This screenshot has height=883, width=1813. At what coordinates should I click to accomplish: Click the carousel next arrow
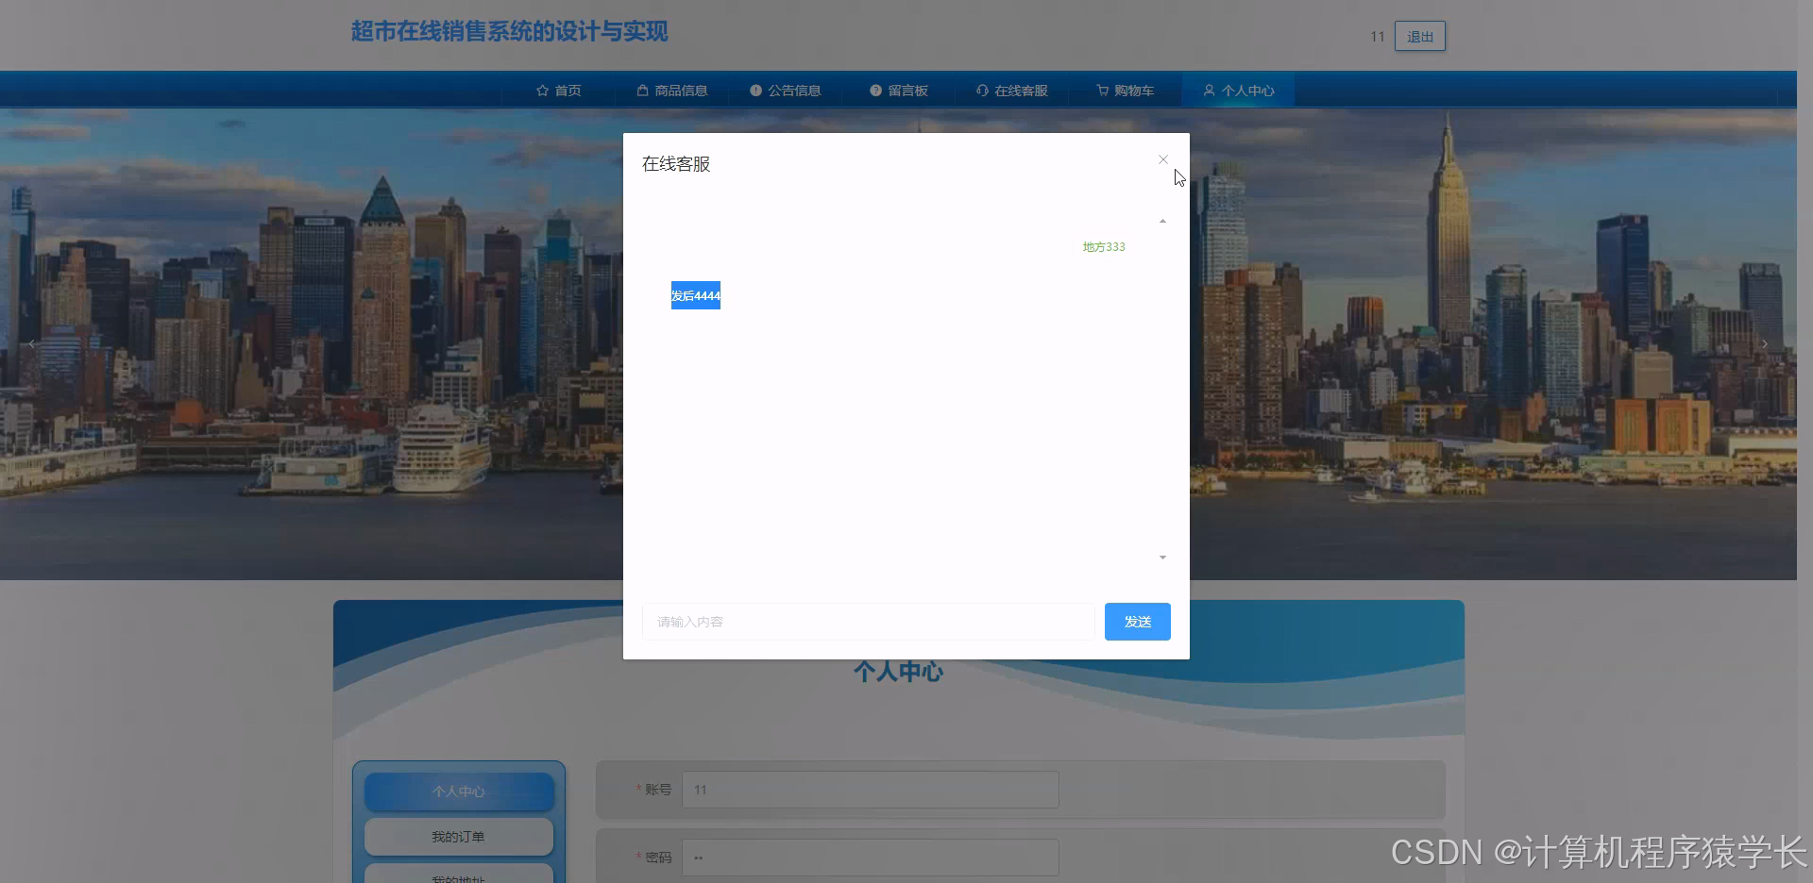(x=1765, y=343)
